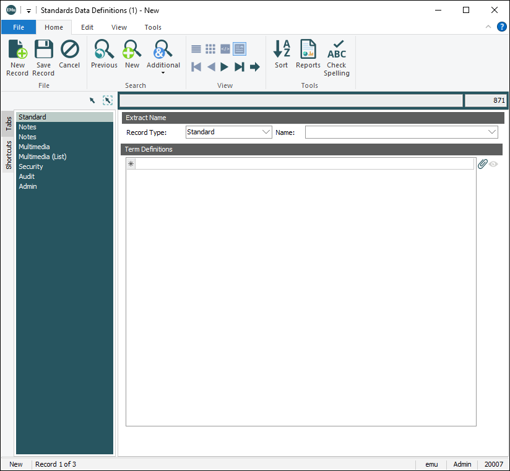
Task: Expand the Record Type dropdown
Action: tap(266, 132)
